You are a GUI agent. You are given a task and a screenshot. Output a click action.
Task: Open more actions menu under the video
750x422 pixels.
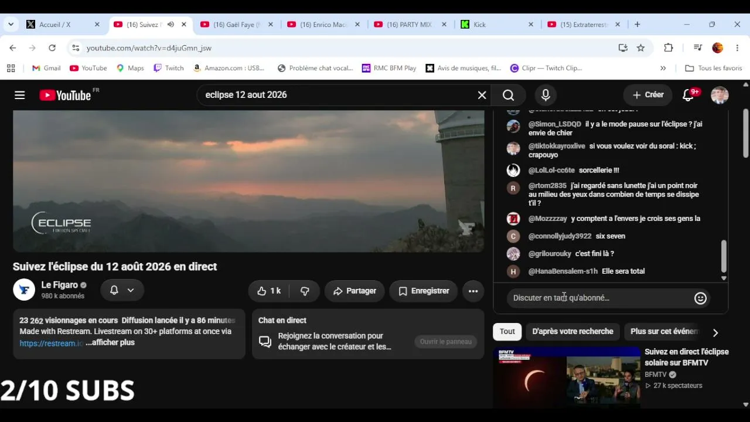(473, 291)
